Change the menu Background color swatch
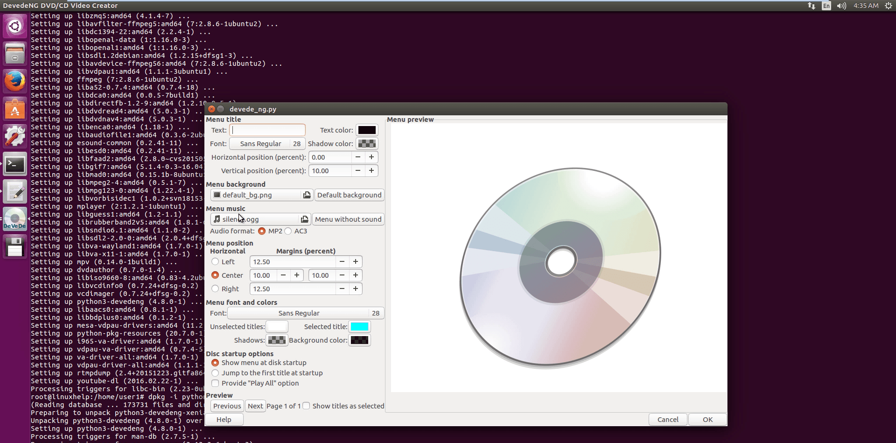Image resolution: width=896 pixels, height=443 pixels. pyautogui.click(x=360, y=340)
